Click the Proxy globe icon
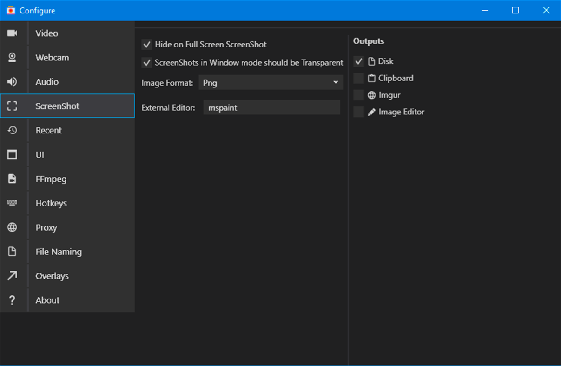The image size is (561, 366). point(12,227)
